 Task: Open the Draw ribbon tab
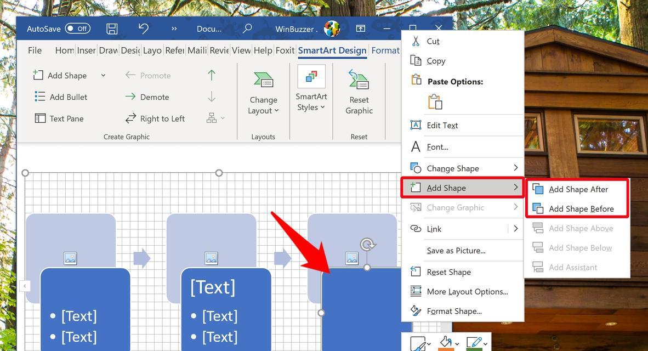point(109,50)
